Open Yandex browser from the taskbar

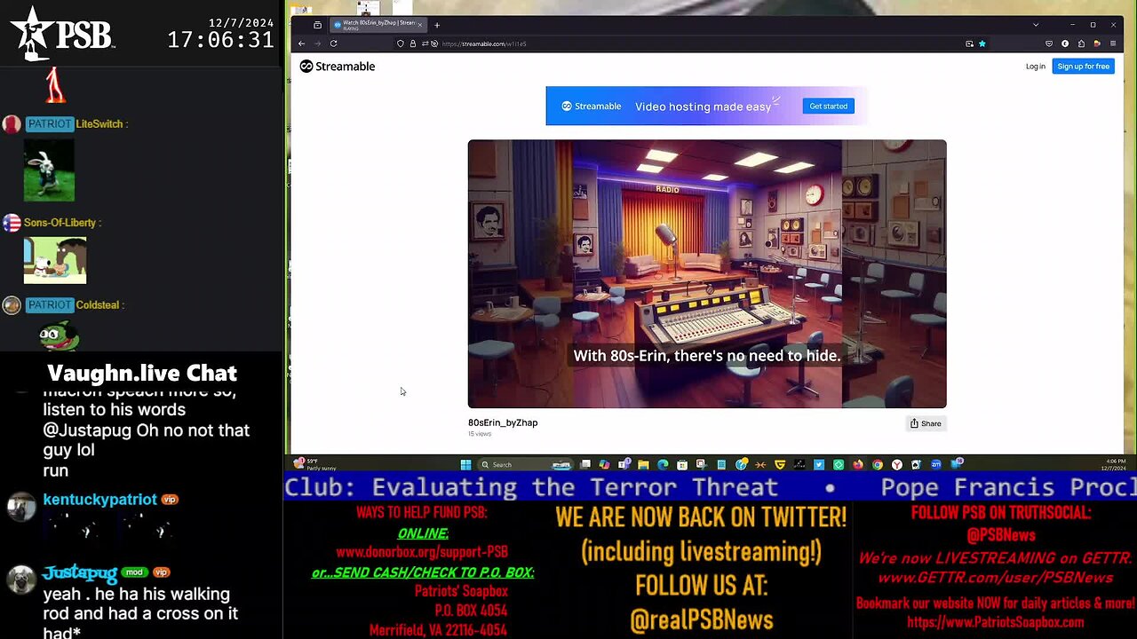pyautogui.click(x=896, y=464)
